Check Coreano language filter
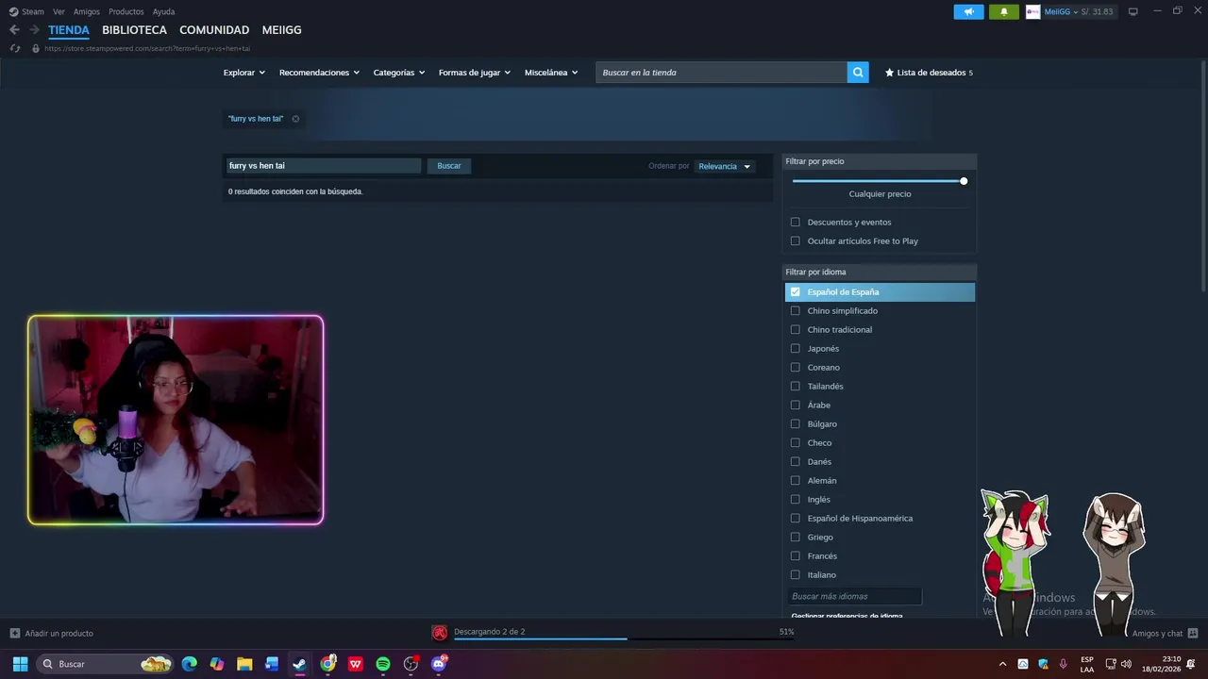Screen dimensions: 1208x679 795,368
